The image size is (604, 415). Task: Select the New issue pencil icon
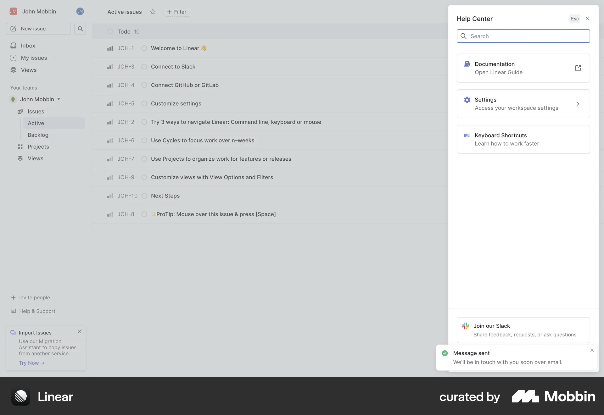tap(13, 28)
